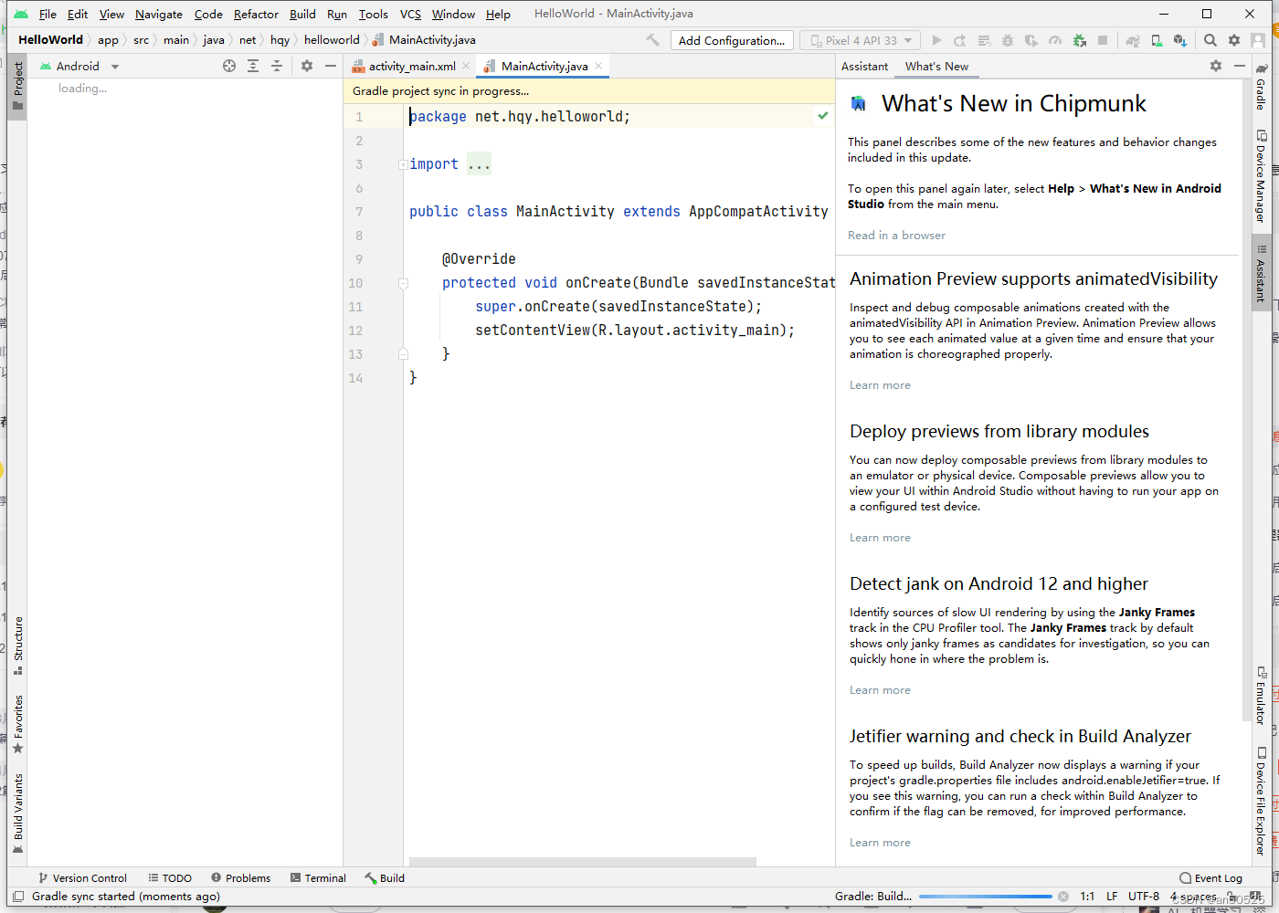Click the Gradle build progress bar

coord(985,897)
